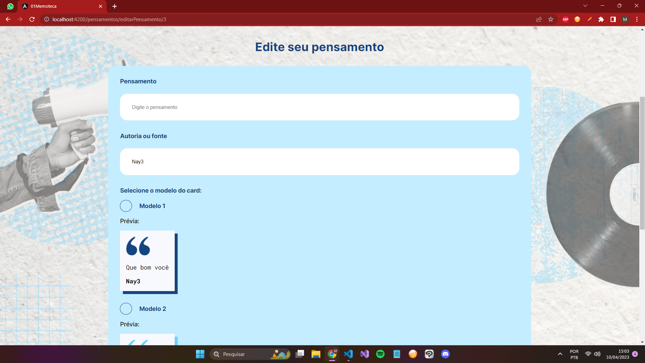Click the Pesquisar taskbar search box
The height and width of the screenshot is (363, 645).
(250, 354)
